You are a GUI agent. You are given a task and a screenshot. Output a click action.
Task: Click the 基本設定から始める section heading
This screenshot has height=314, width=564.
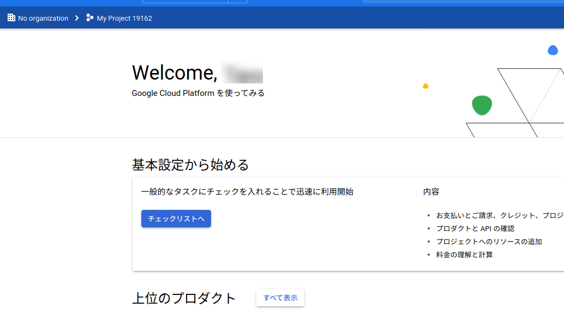tap(190, 164)
